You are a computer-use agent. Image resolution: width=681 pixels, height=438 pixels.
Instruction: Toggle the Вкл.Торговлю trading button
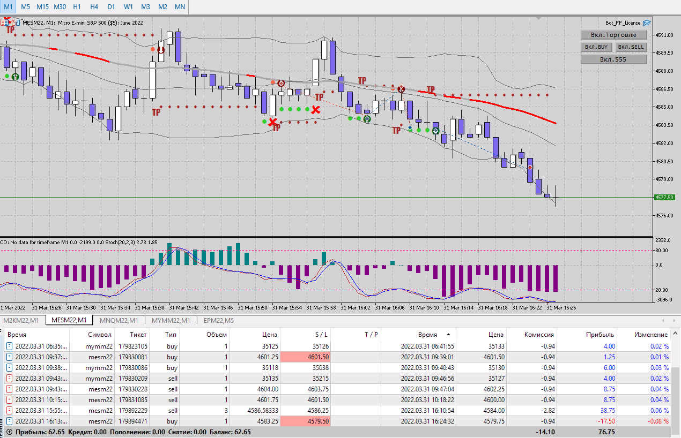[614, 35]
